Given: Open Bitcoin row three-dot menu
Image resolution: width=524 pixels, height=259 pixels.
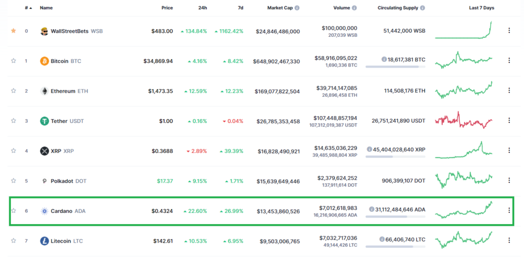Looking at the screenshot, I should (x=509, y=60).
